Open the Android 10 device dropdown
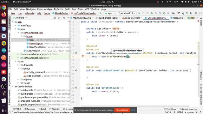The height and width of the screenshot is (114, 203). coord(127,13)
